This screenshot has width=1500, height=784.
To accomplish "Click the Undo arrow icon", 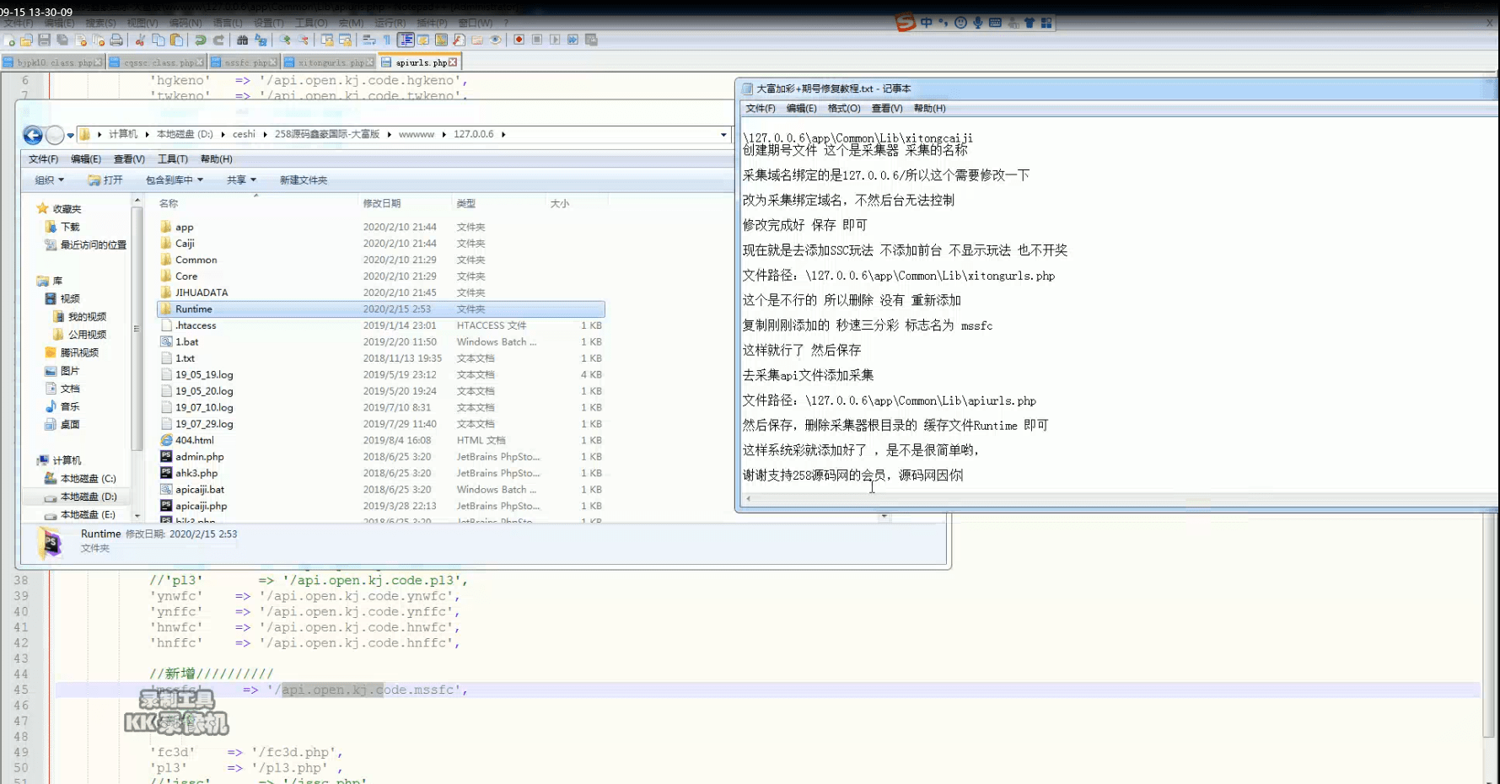I will coord(200,40).
